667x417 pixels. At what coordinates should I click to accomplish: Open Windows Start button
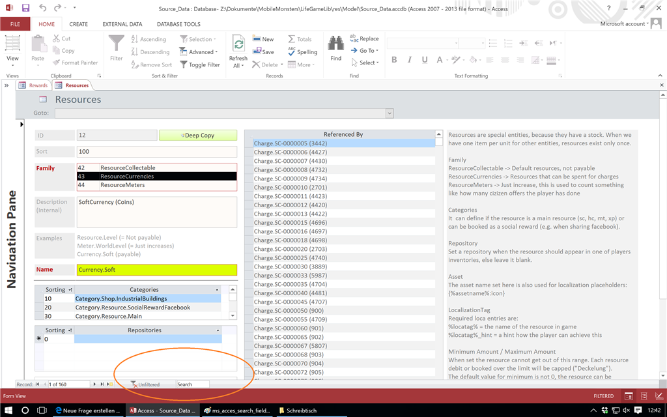click(8, 410)
